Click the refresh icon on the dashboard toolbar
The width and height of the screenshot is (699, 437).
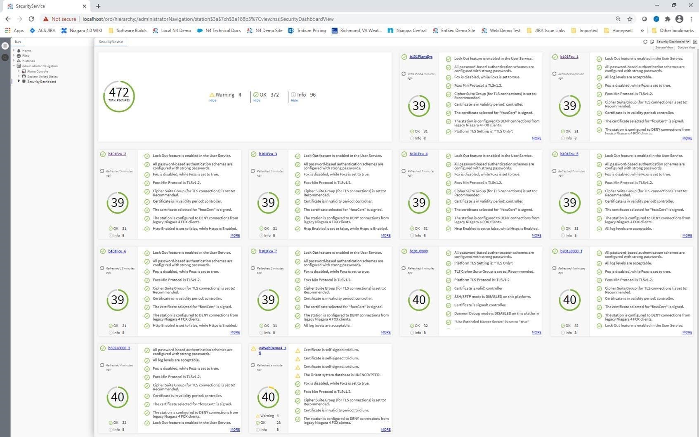645,42
